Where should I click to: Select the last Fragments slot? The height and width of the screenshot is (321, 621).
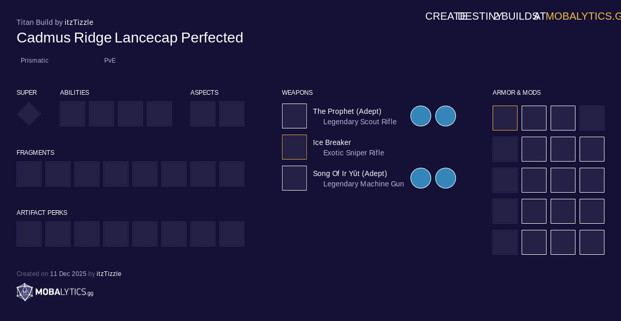pyautogui.click(x=232, y=174)
